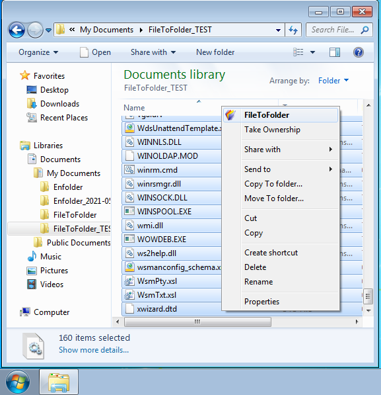Click the breadcrumb chevron after My Documents
Image resolution: width=381 pixels, height=395 pixels.
[x=141, y=30]
